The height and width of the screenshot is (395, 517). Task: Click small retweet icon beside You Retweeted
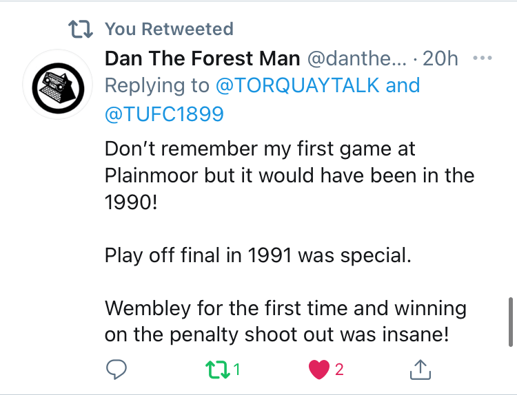81,29
